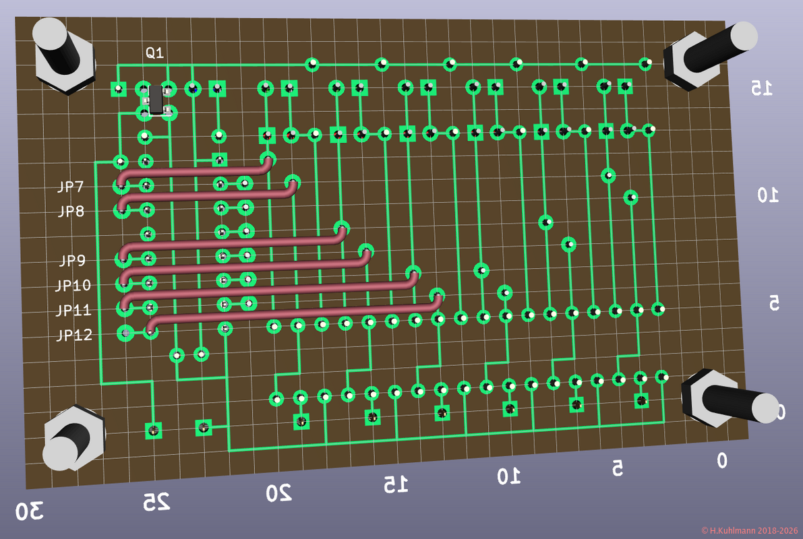
Task: Click the grid number 20 marker
Action: coord(278,494)
